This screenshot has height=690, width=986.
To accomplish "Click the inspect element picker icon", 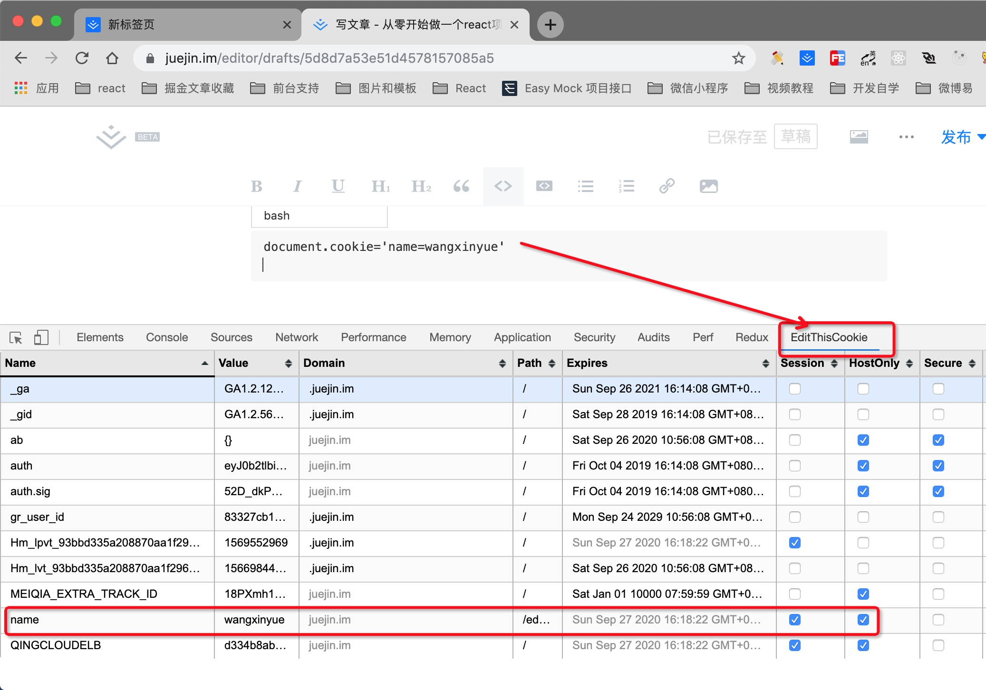I will 16,337.
